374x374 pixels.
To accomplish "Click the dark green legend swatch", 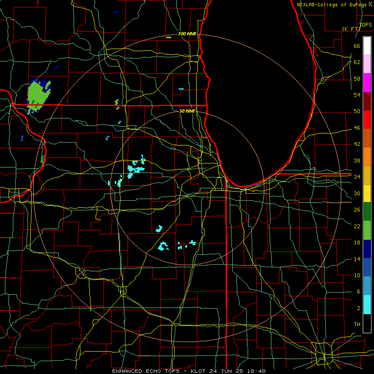I will click(367, 212).
